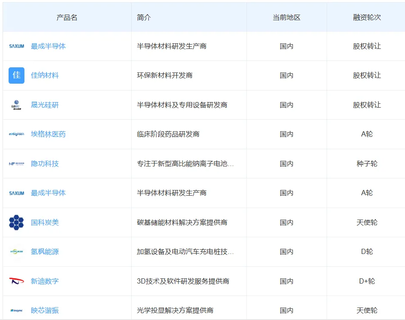
Task: Click 股权转让 in the 晟光硅研 row
Action: [x=367, y=105]
